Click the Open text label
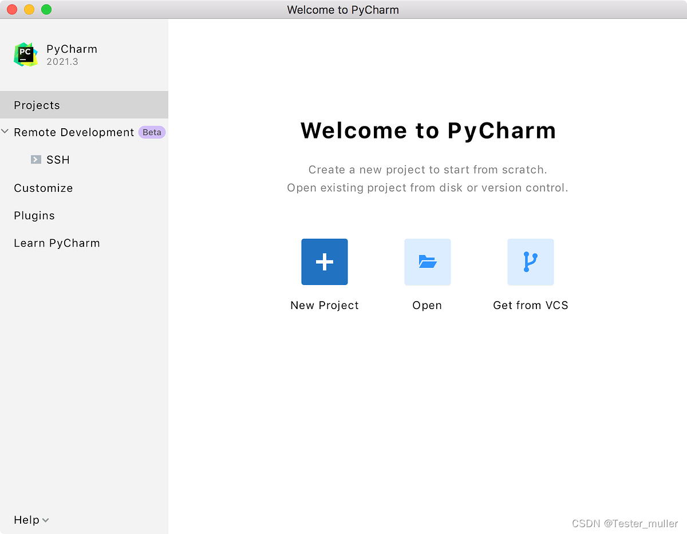The image size is (687, 534). pos(427,305)
